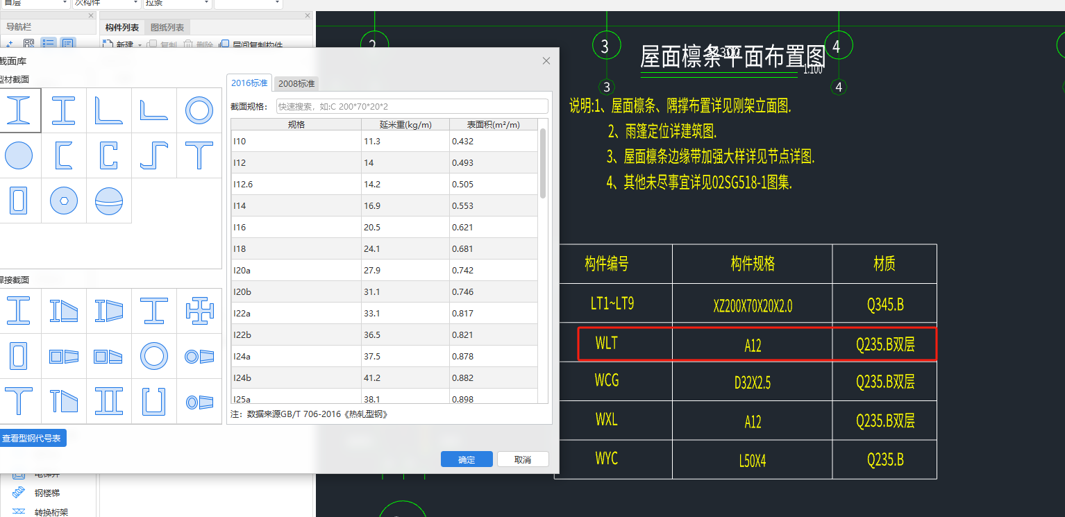Close the component list panel
The image size is (1065, 517).
(x=307, y=15)
